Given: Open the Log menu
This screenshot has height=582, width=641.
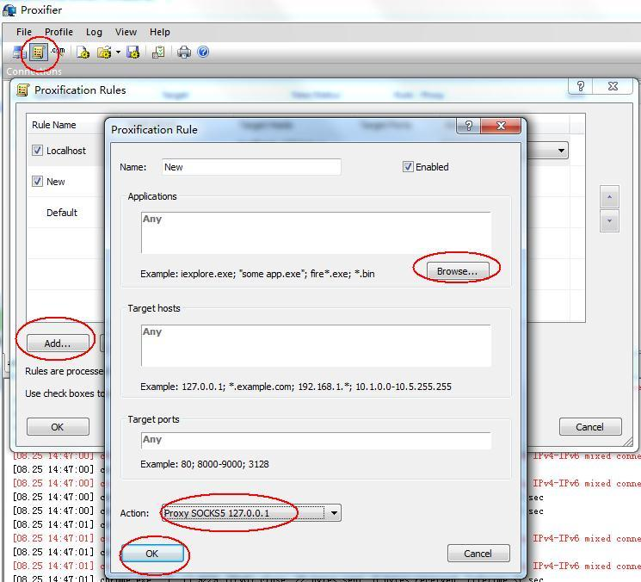Looking at the screenshot, I should 94,32.
